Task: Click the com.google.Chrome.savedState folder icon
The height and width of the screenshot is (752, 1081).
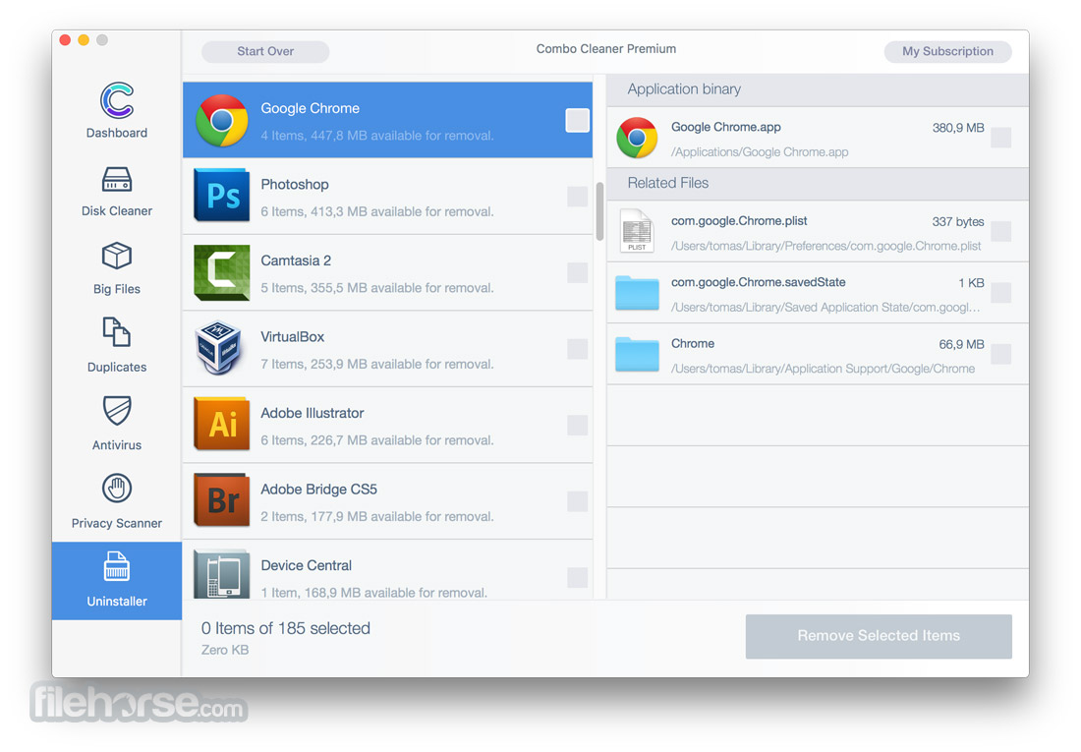Action: (637, 293)
